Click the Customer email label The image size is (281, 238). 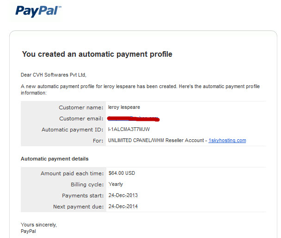point(81,119)
